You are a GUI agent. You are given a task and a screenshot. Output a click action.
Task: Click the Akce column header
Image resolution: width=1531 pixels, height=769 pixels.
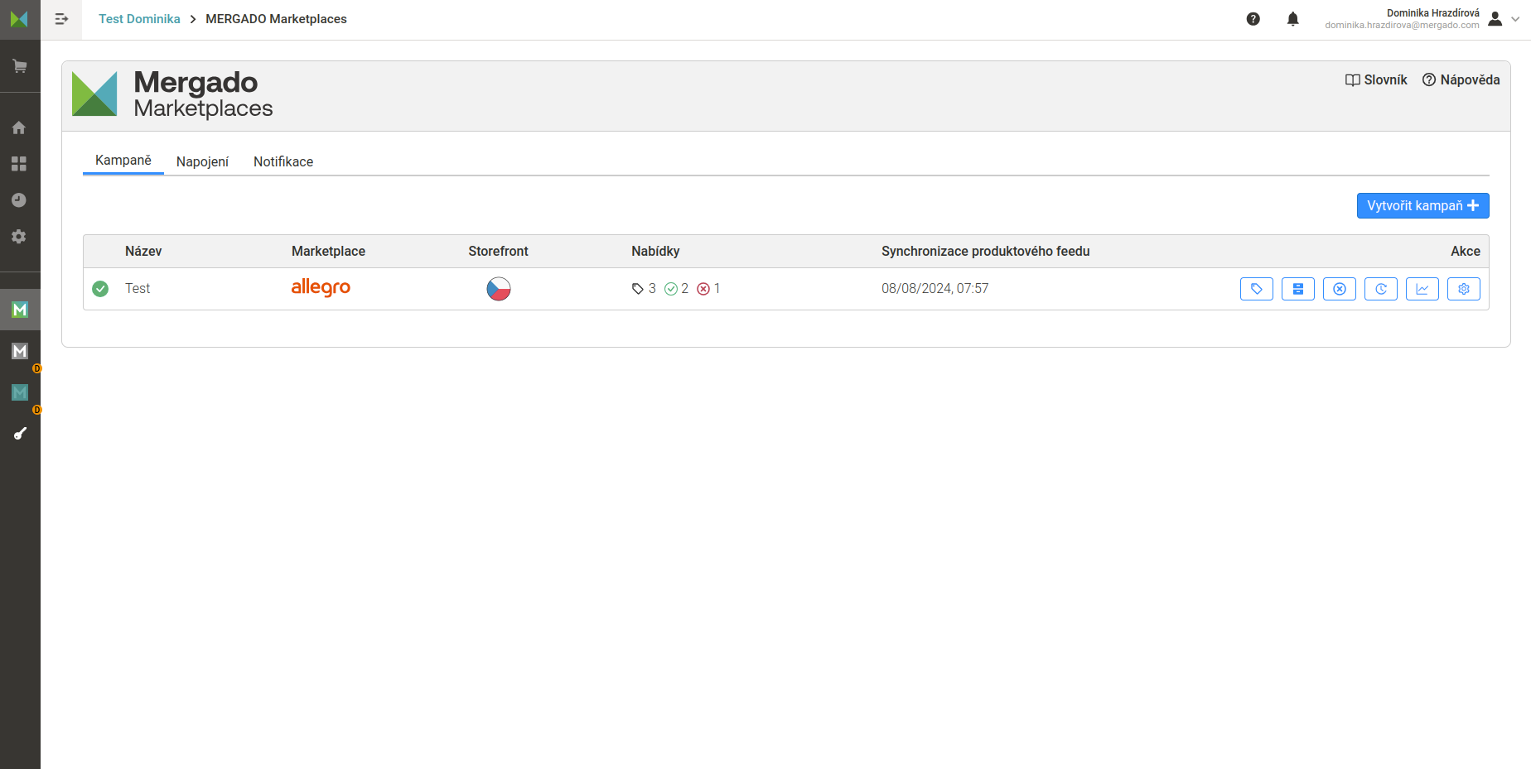[x=1466, y=252]
